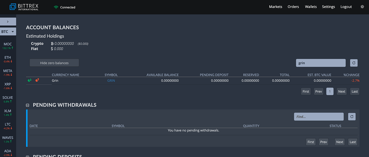Viewport: 369px width, 157px height.
Task: Sort by Reserved column header
Action: pos(251,75)
